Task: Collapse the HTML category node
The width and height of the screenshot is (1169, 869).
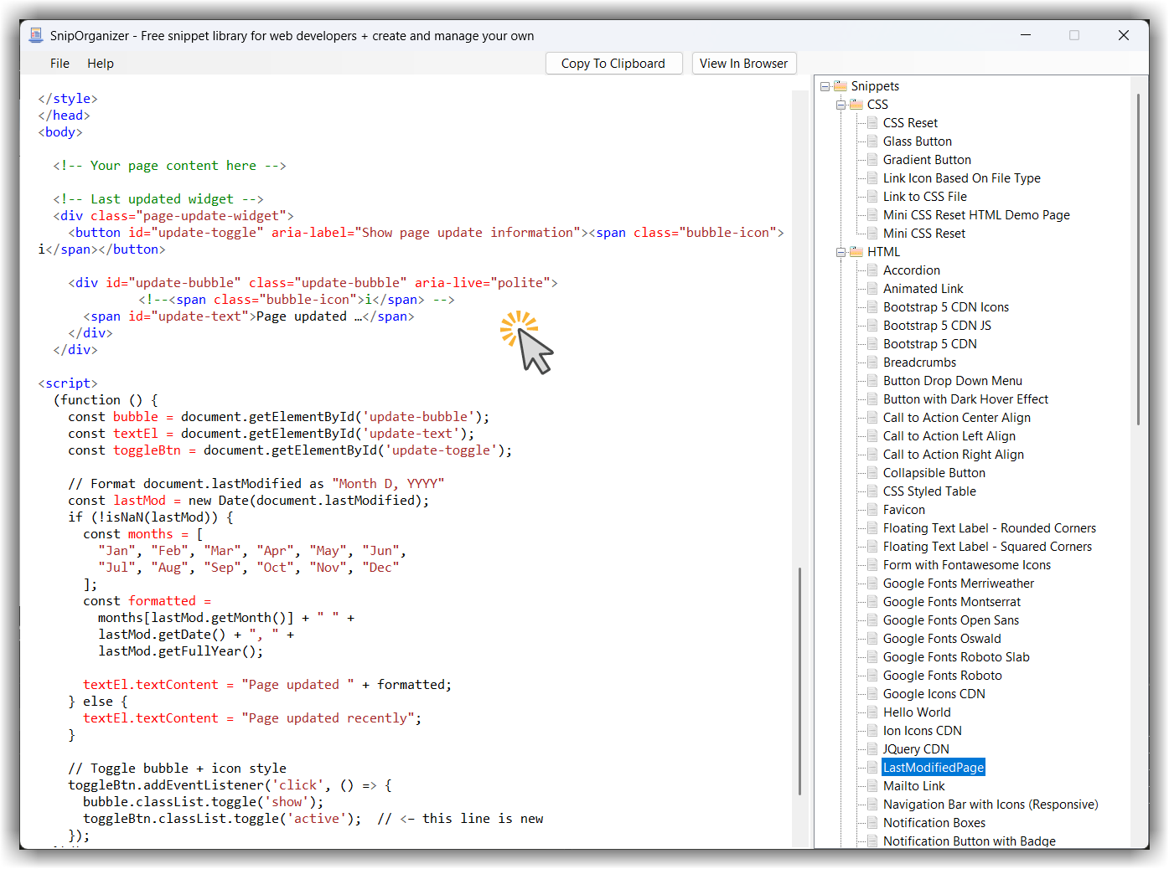Action: 841,252
